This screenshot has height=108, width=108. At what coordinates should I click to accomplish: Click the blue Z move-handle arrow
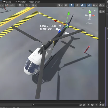[60, 31]
